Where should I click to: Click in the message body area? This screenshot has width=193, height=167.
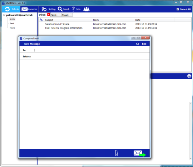[x=84, y=104]
